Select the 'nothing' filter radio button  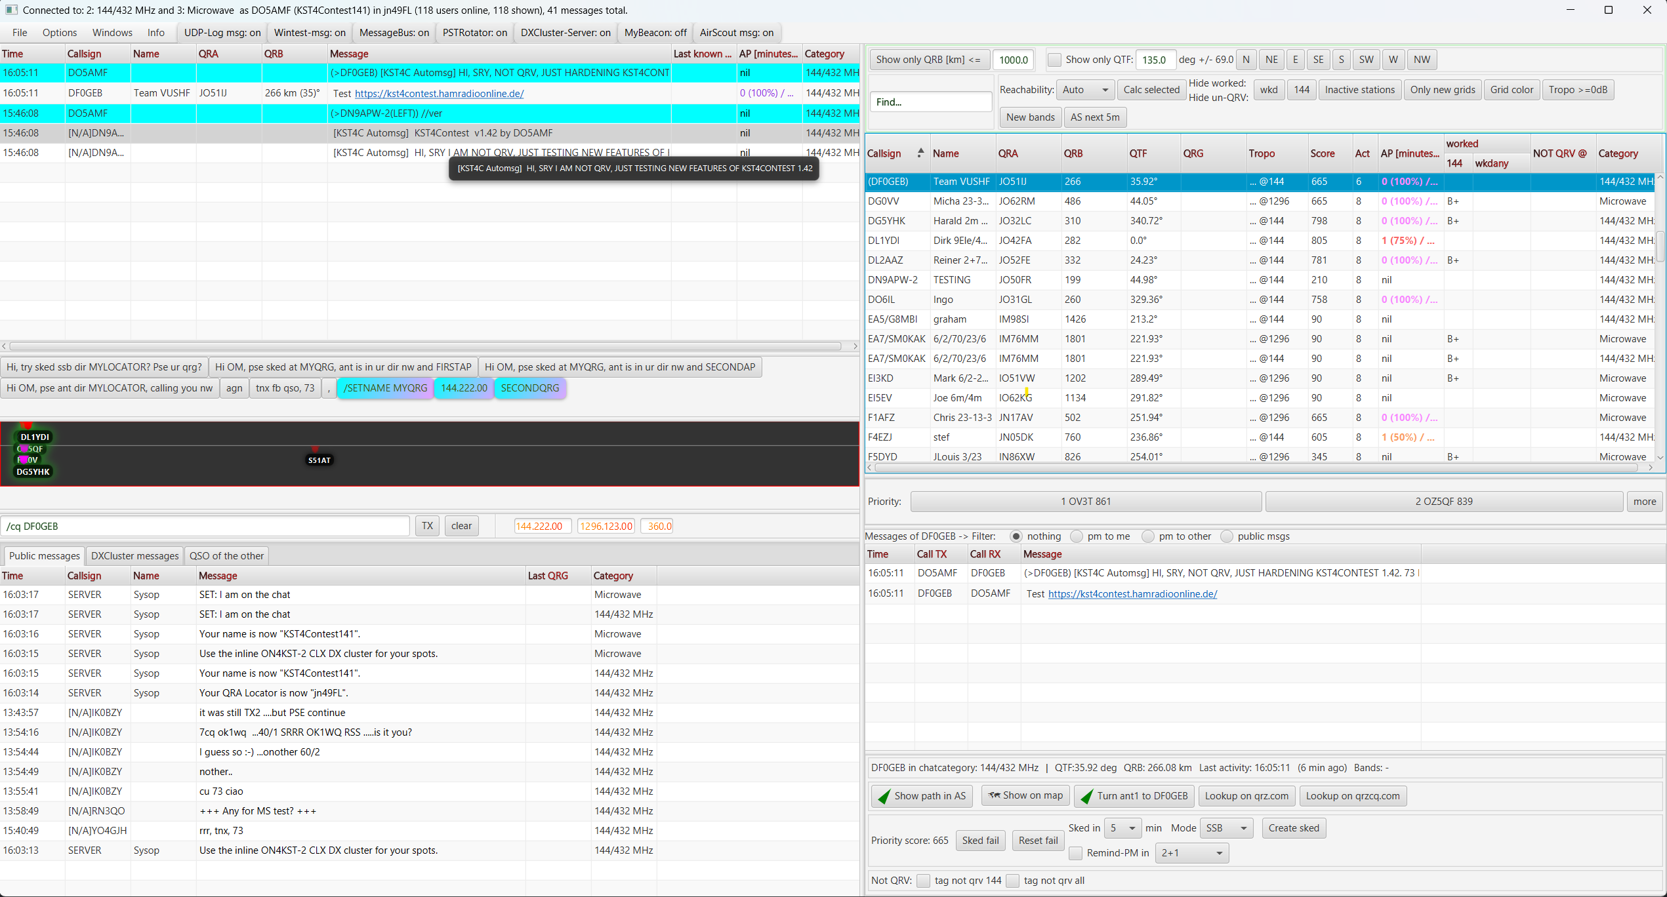coord(1016,536)
